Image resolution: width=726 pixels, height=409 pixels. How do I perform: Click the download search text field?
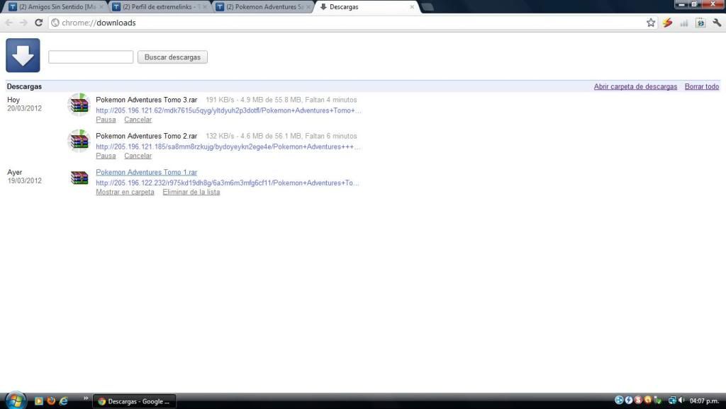coord(91,57)
